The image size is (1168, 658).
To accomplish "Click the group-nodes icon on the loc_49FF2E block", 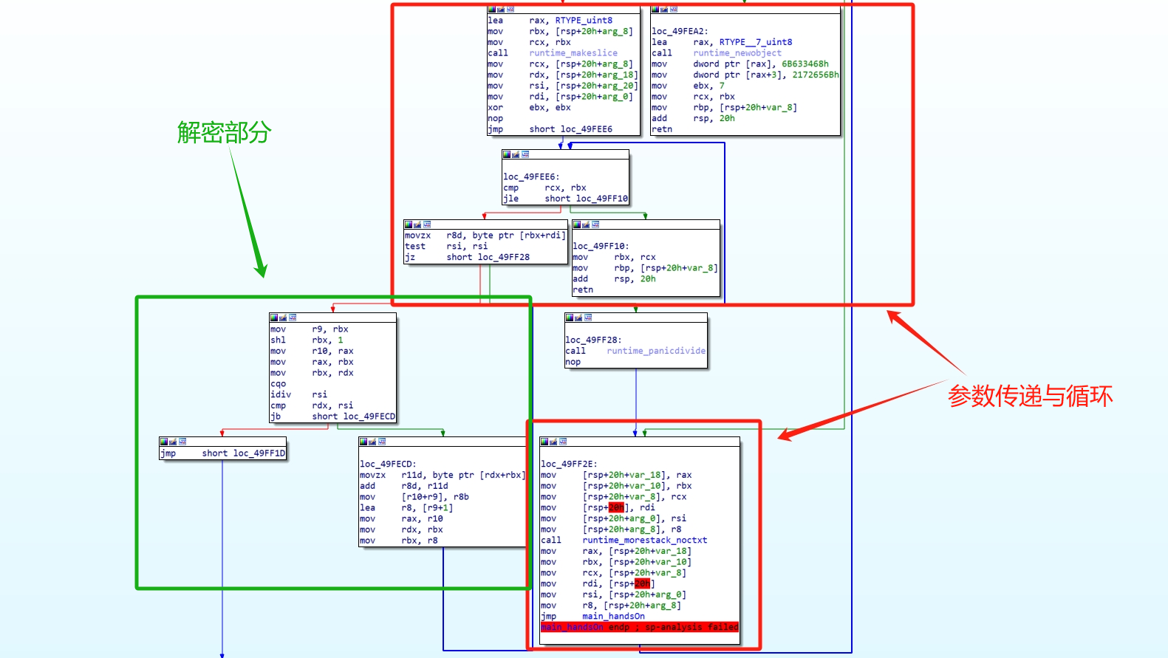I will point(563,442).
